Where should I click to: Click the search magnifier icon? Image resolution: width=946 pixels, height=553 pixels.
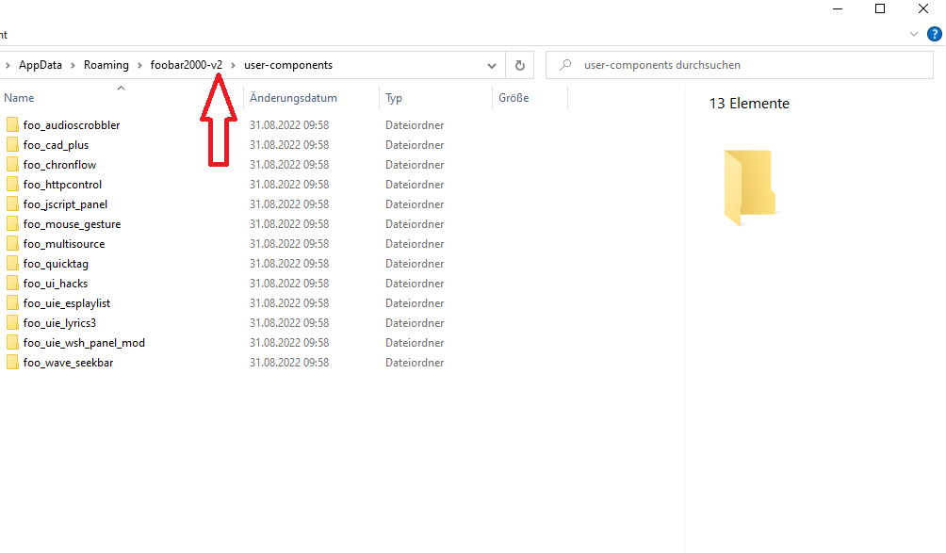[565, 64]
